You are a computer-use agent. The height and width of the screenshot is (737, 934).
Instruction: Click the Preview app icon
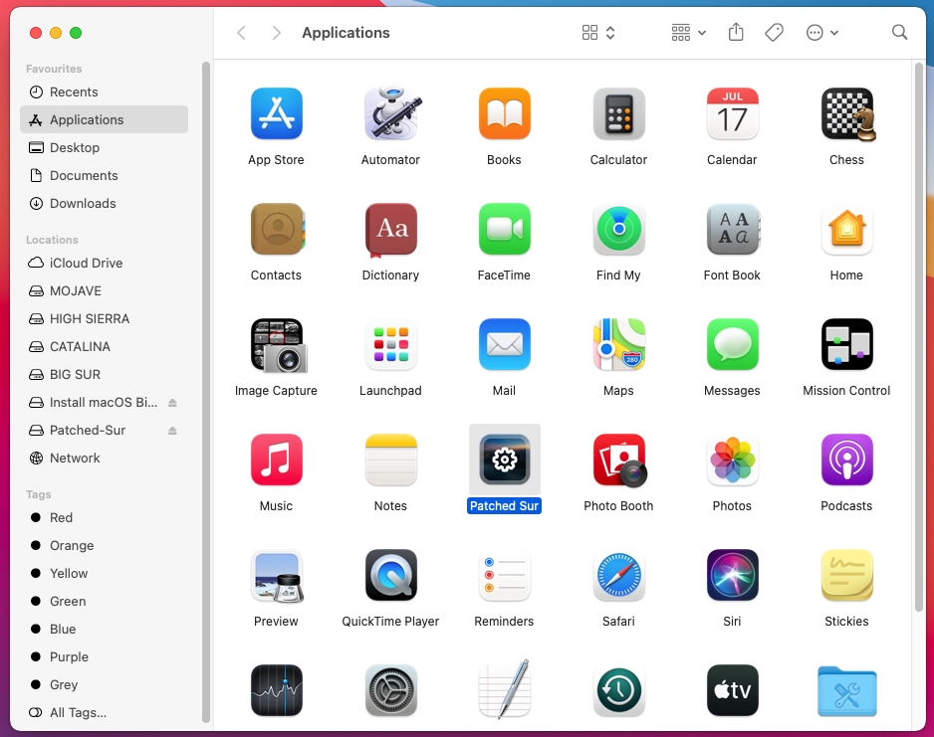point(277,576)
